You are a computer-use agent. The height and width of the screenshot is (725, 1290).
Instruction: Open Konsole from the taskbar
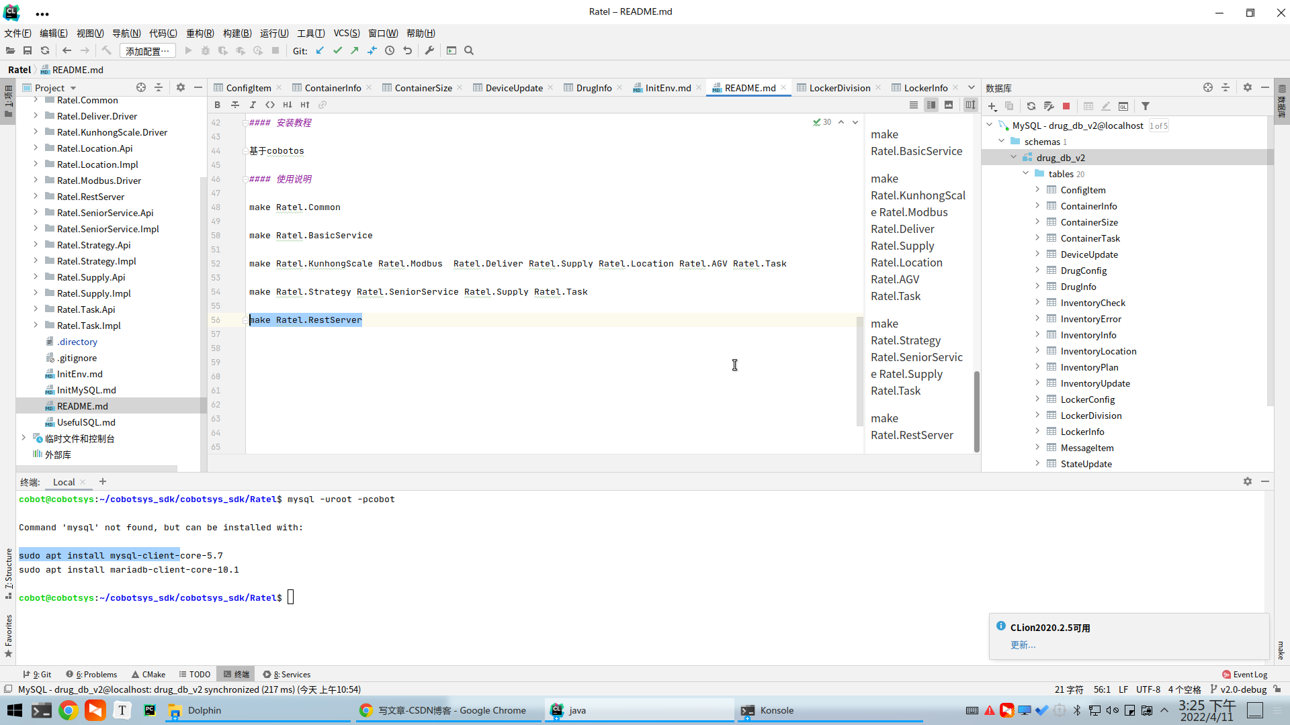click(776, 710)
